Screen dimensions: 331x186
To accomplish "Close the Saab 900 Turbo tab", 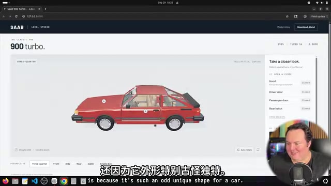I will click(x=39, y=9).
